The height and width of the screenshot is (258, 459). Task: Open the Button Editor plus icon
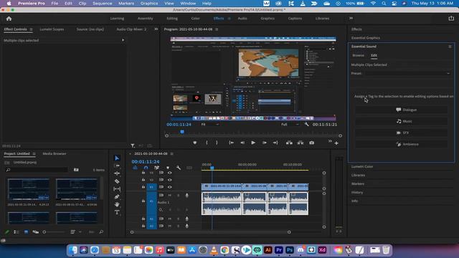tap(336, 143)
